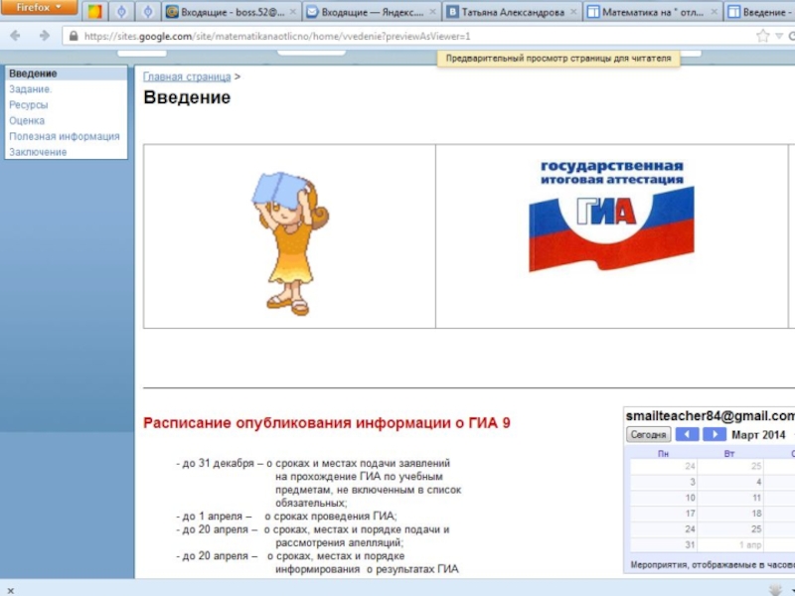This screenshot has height=596, width=795.
Task: Click the 'Расписание опубликования информации о ГИА 9' heading
Action: point(327,423)
